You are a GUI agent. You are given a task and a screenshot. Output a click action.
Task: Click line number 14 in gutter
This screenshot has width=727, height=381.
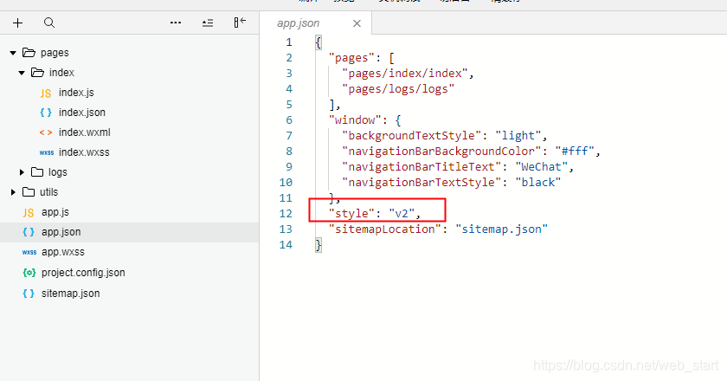pyautogui.click(x=286, y=244)
